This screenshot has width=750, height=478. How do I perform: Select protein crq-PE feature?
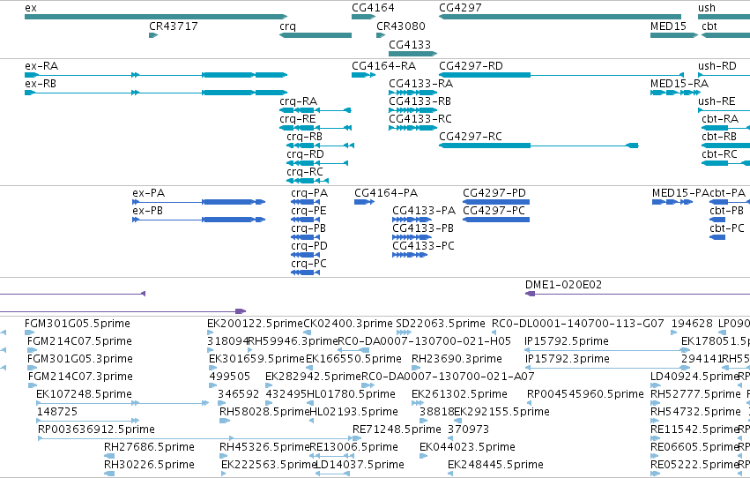pos(305,220)
